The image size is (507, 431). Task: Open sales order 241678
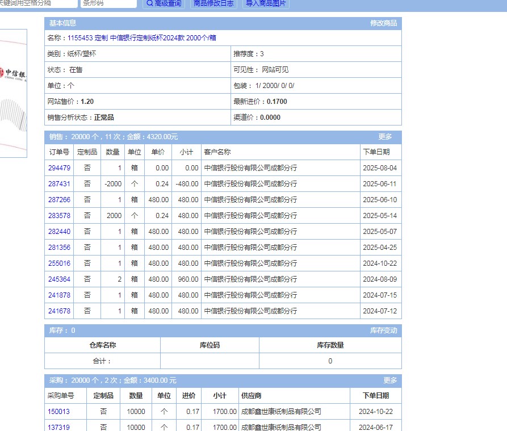59,311
